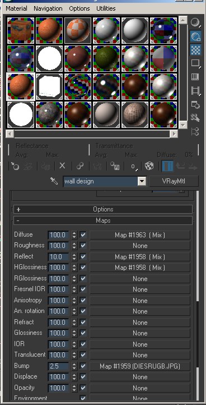Click the Sample UV Tiling icon
This screenshot has width=206, height=405.
(195, 63)
